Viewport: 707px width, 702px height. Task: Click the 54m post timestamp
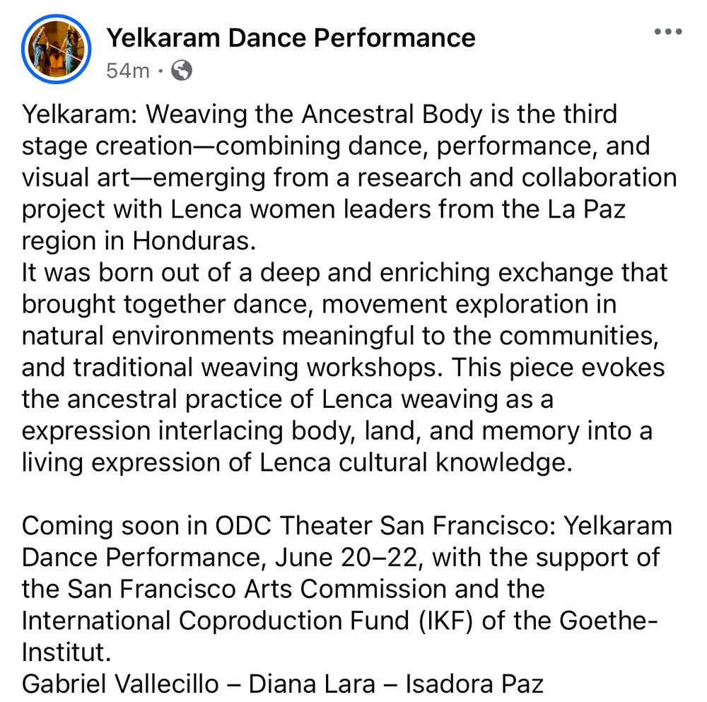(x=127, y=71)
